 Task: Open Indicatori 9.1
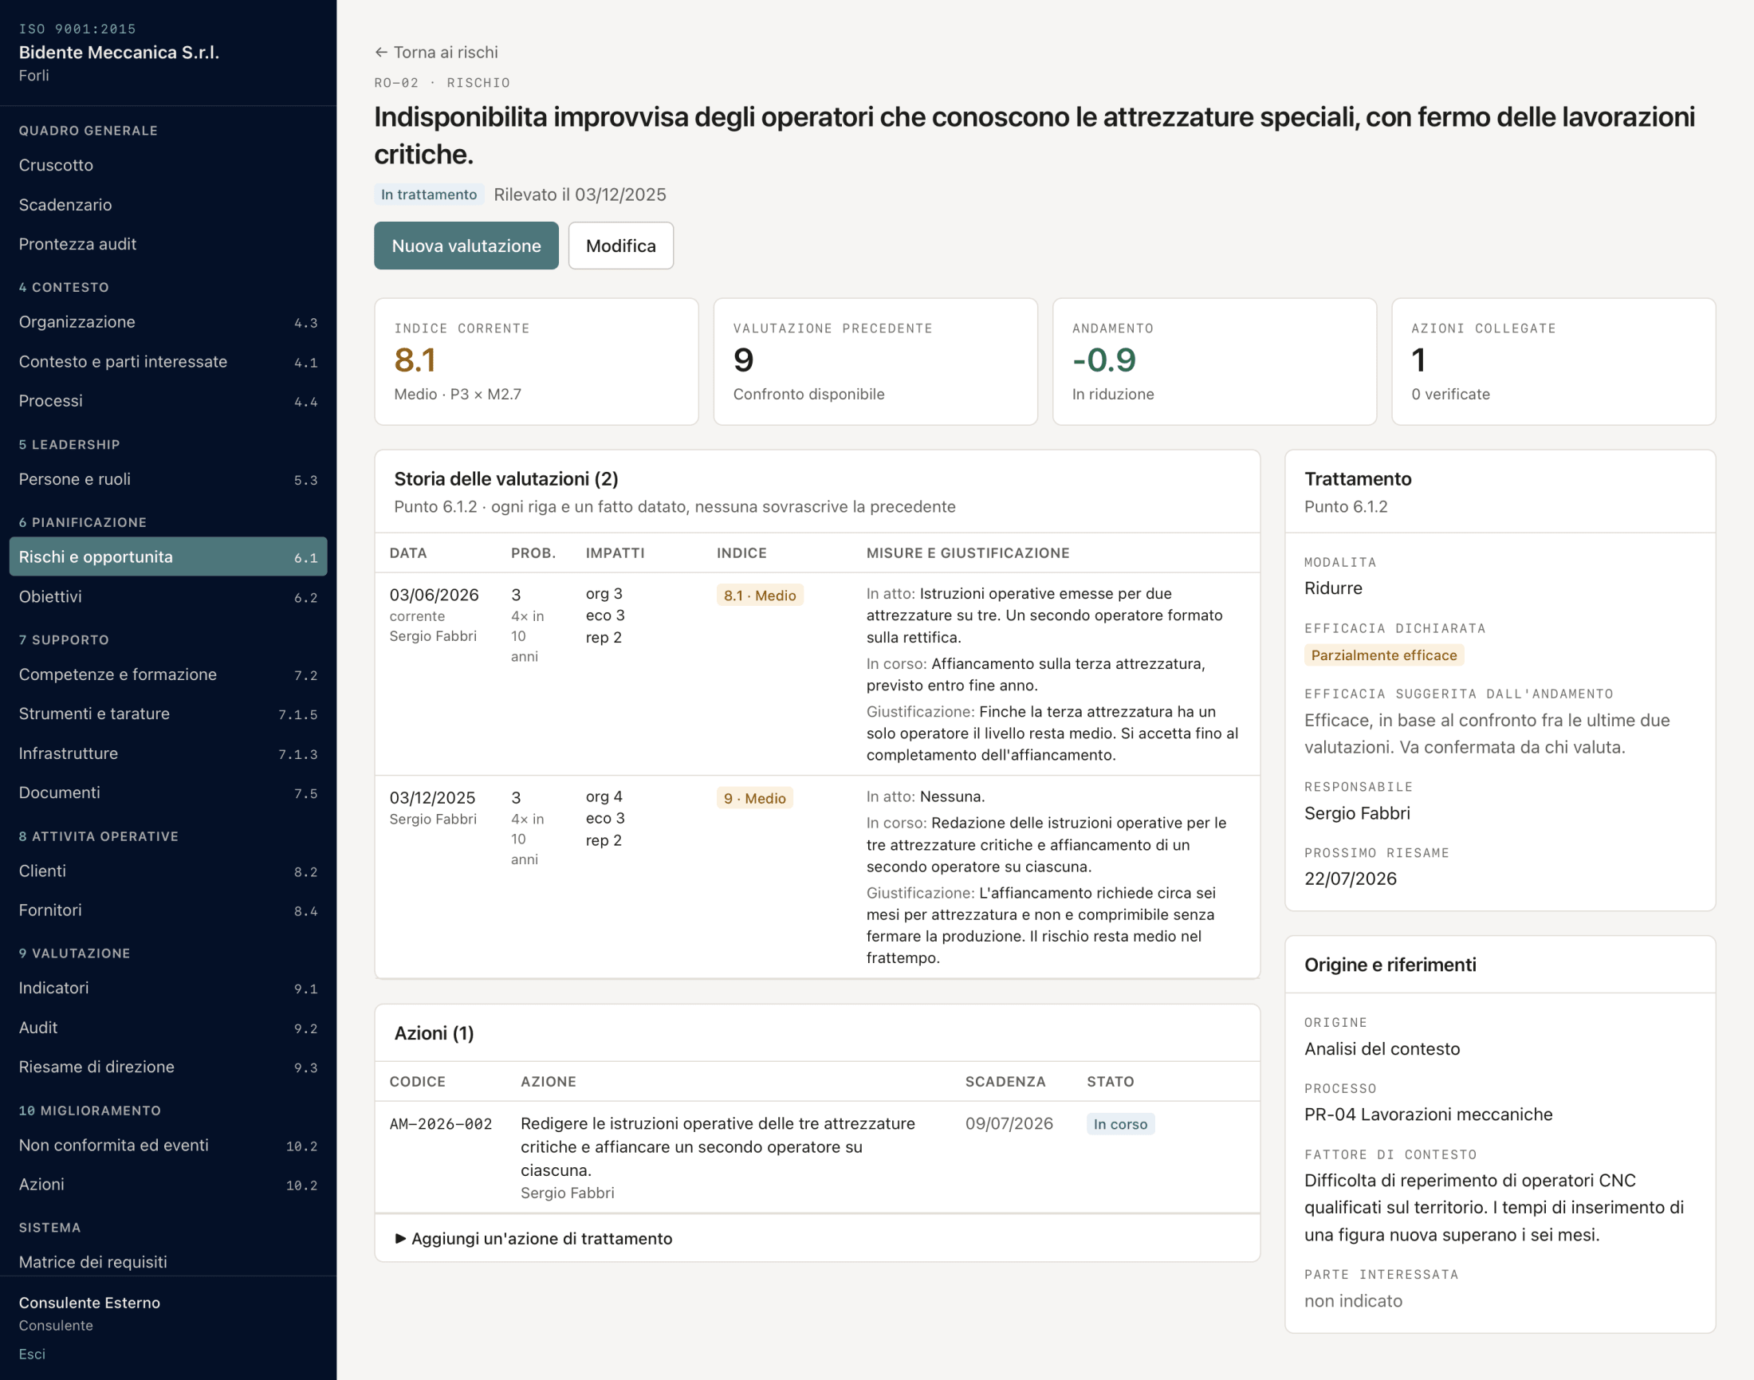point(168,987)
